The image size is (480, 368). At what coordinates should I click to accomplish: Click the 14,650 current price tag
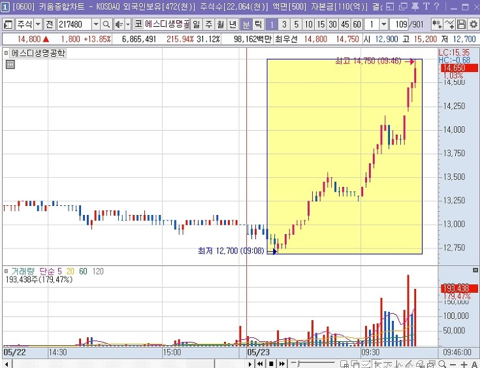[459, 68]
